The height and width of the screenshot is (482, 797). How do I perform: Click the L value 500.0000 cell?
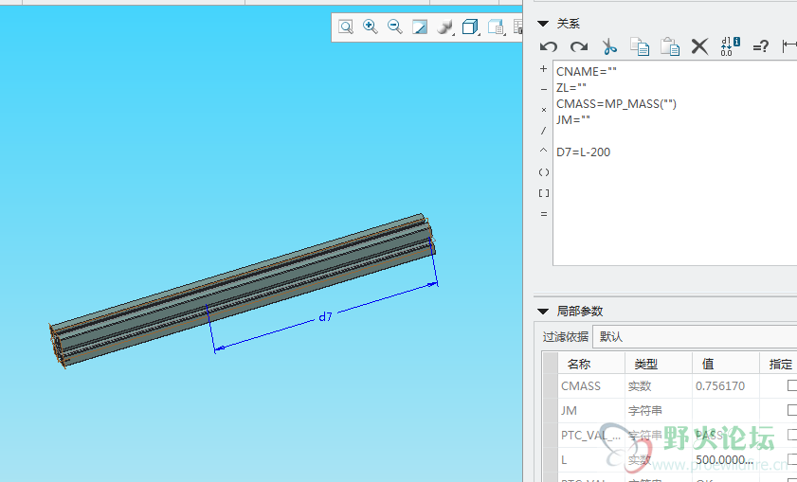click(x=725, y=460)
